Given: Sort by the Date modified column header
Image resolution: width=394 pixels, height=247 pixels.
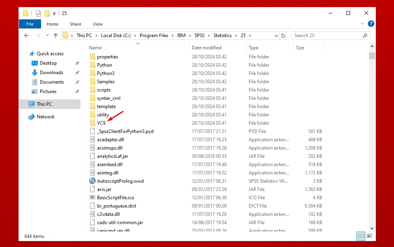Looking at the screenshot, I should (x=206, y=48).
